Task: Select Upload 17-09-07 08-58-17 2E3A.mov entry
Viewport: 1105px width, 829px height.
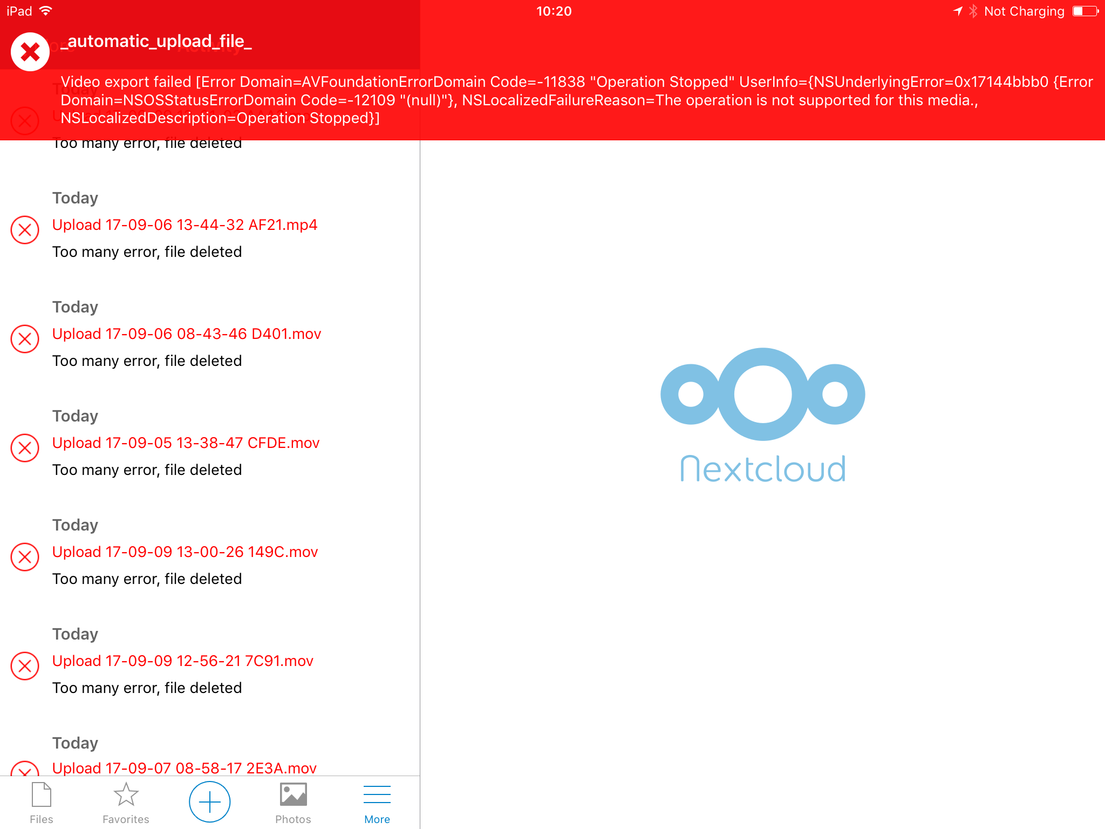Action: (185, 767)
